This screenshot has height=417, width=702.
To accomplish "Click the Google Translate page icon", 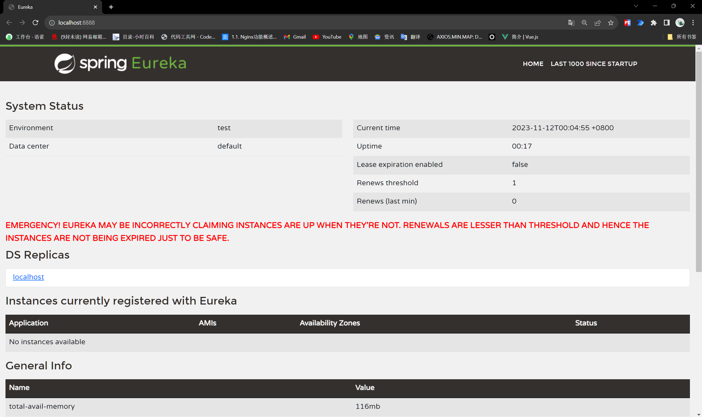I will (571, 23).
